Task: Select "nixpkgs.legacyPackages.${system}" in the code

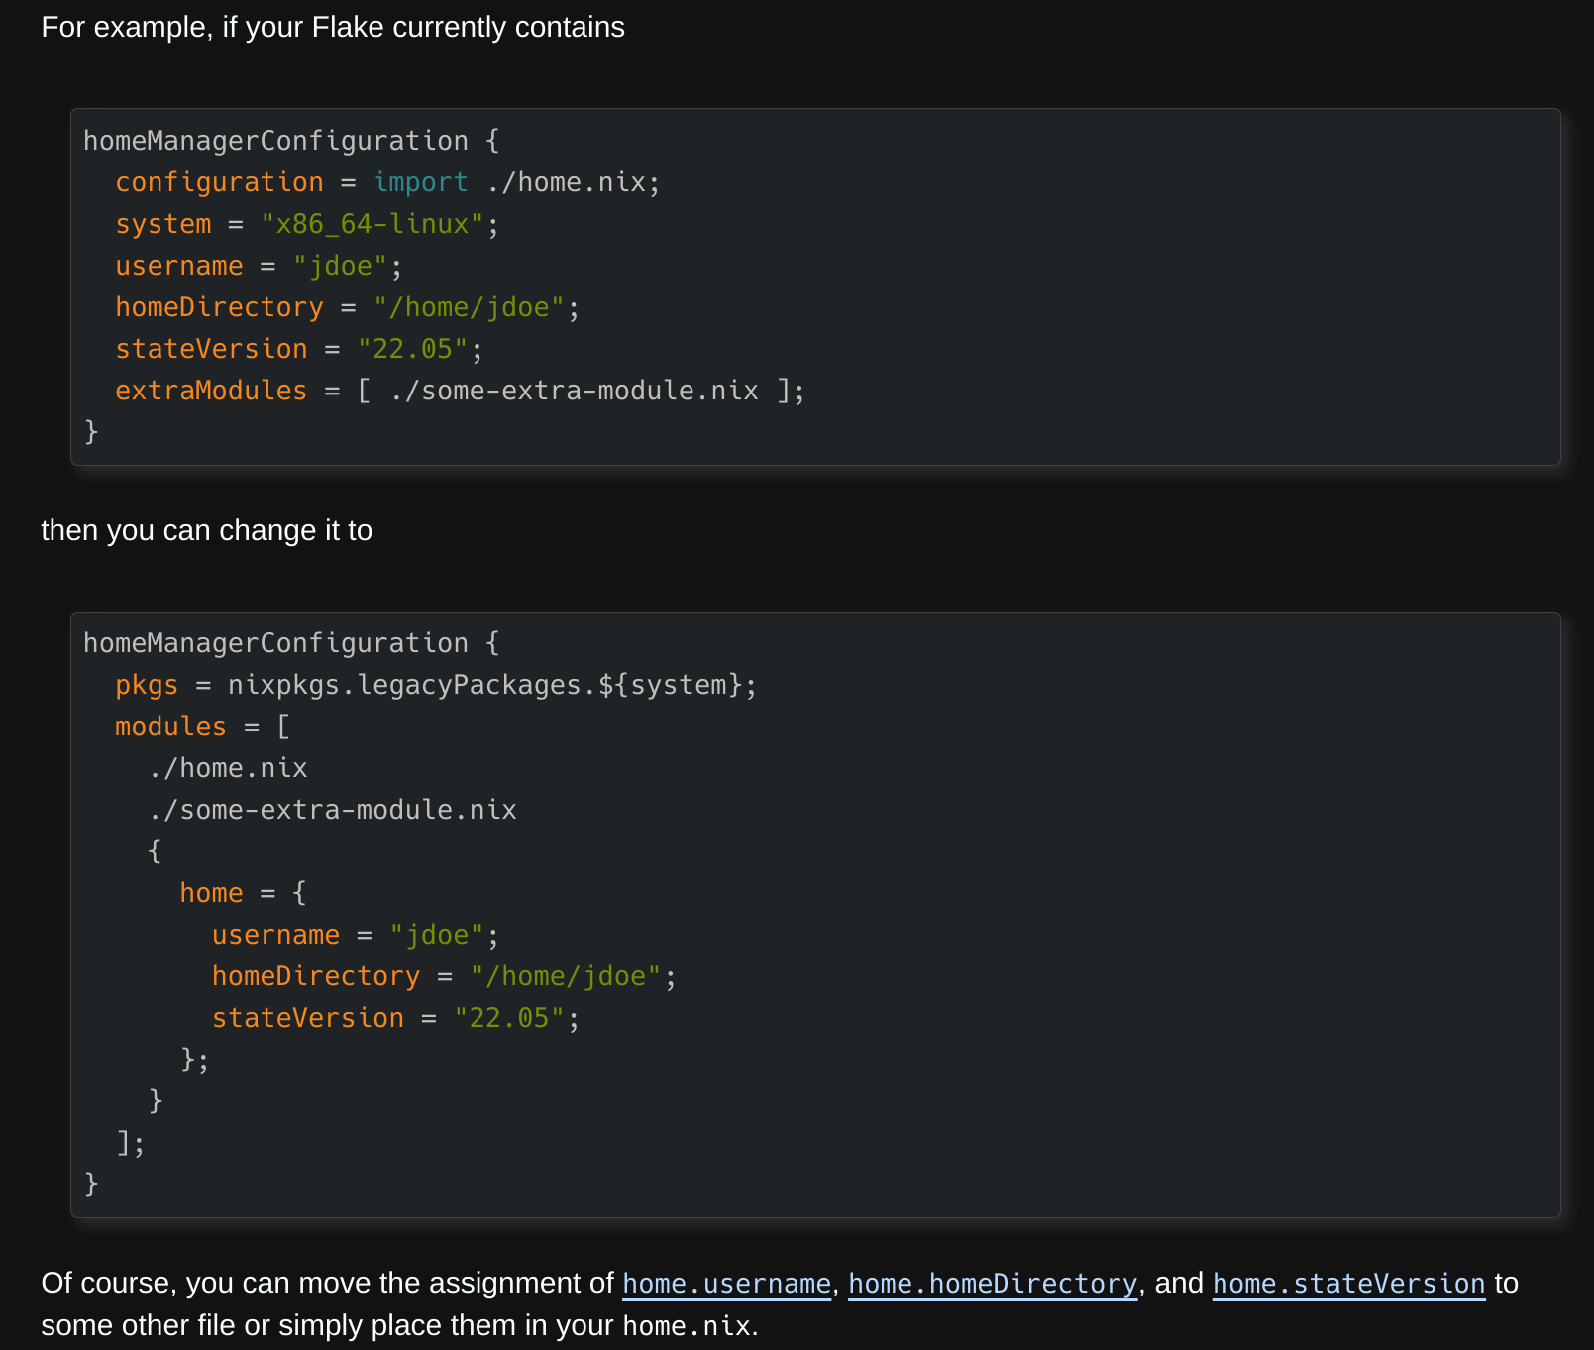Action: click(x=484, y=685)
